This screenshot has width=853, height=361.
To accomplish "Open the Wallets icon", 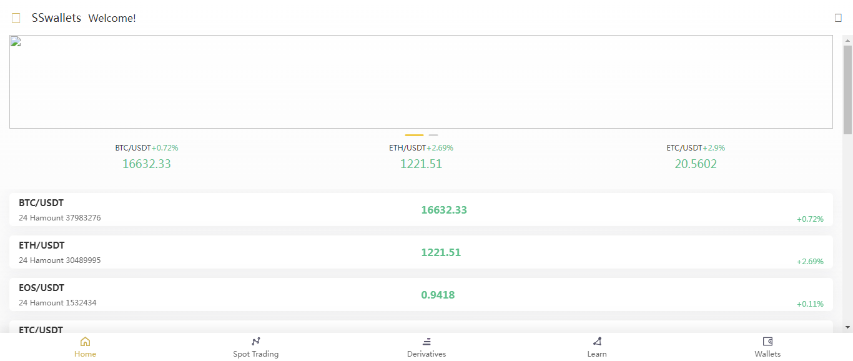I will coord(767,342).
